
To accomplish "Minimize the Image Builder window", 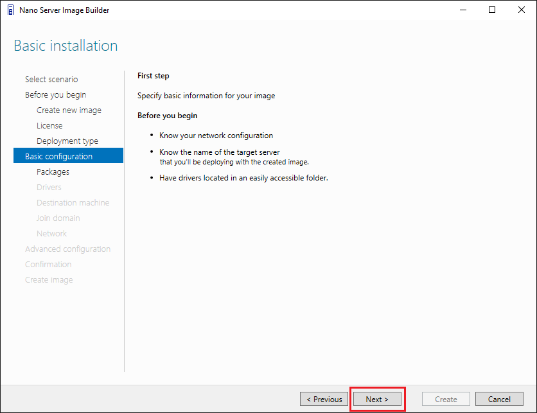I will tap(462, 10).
